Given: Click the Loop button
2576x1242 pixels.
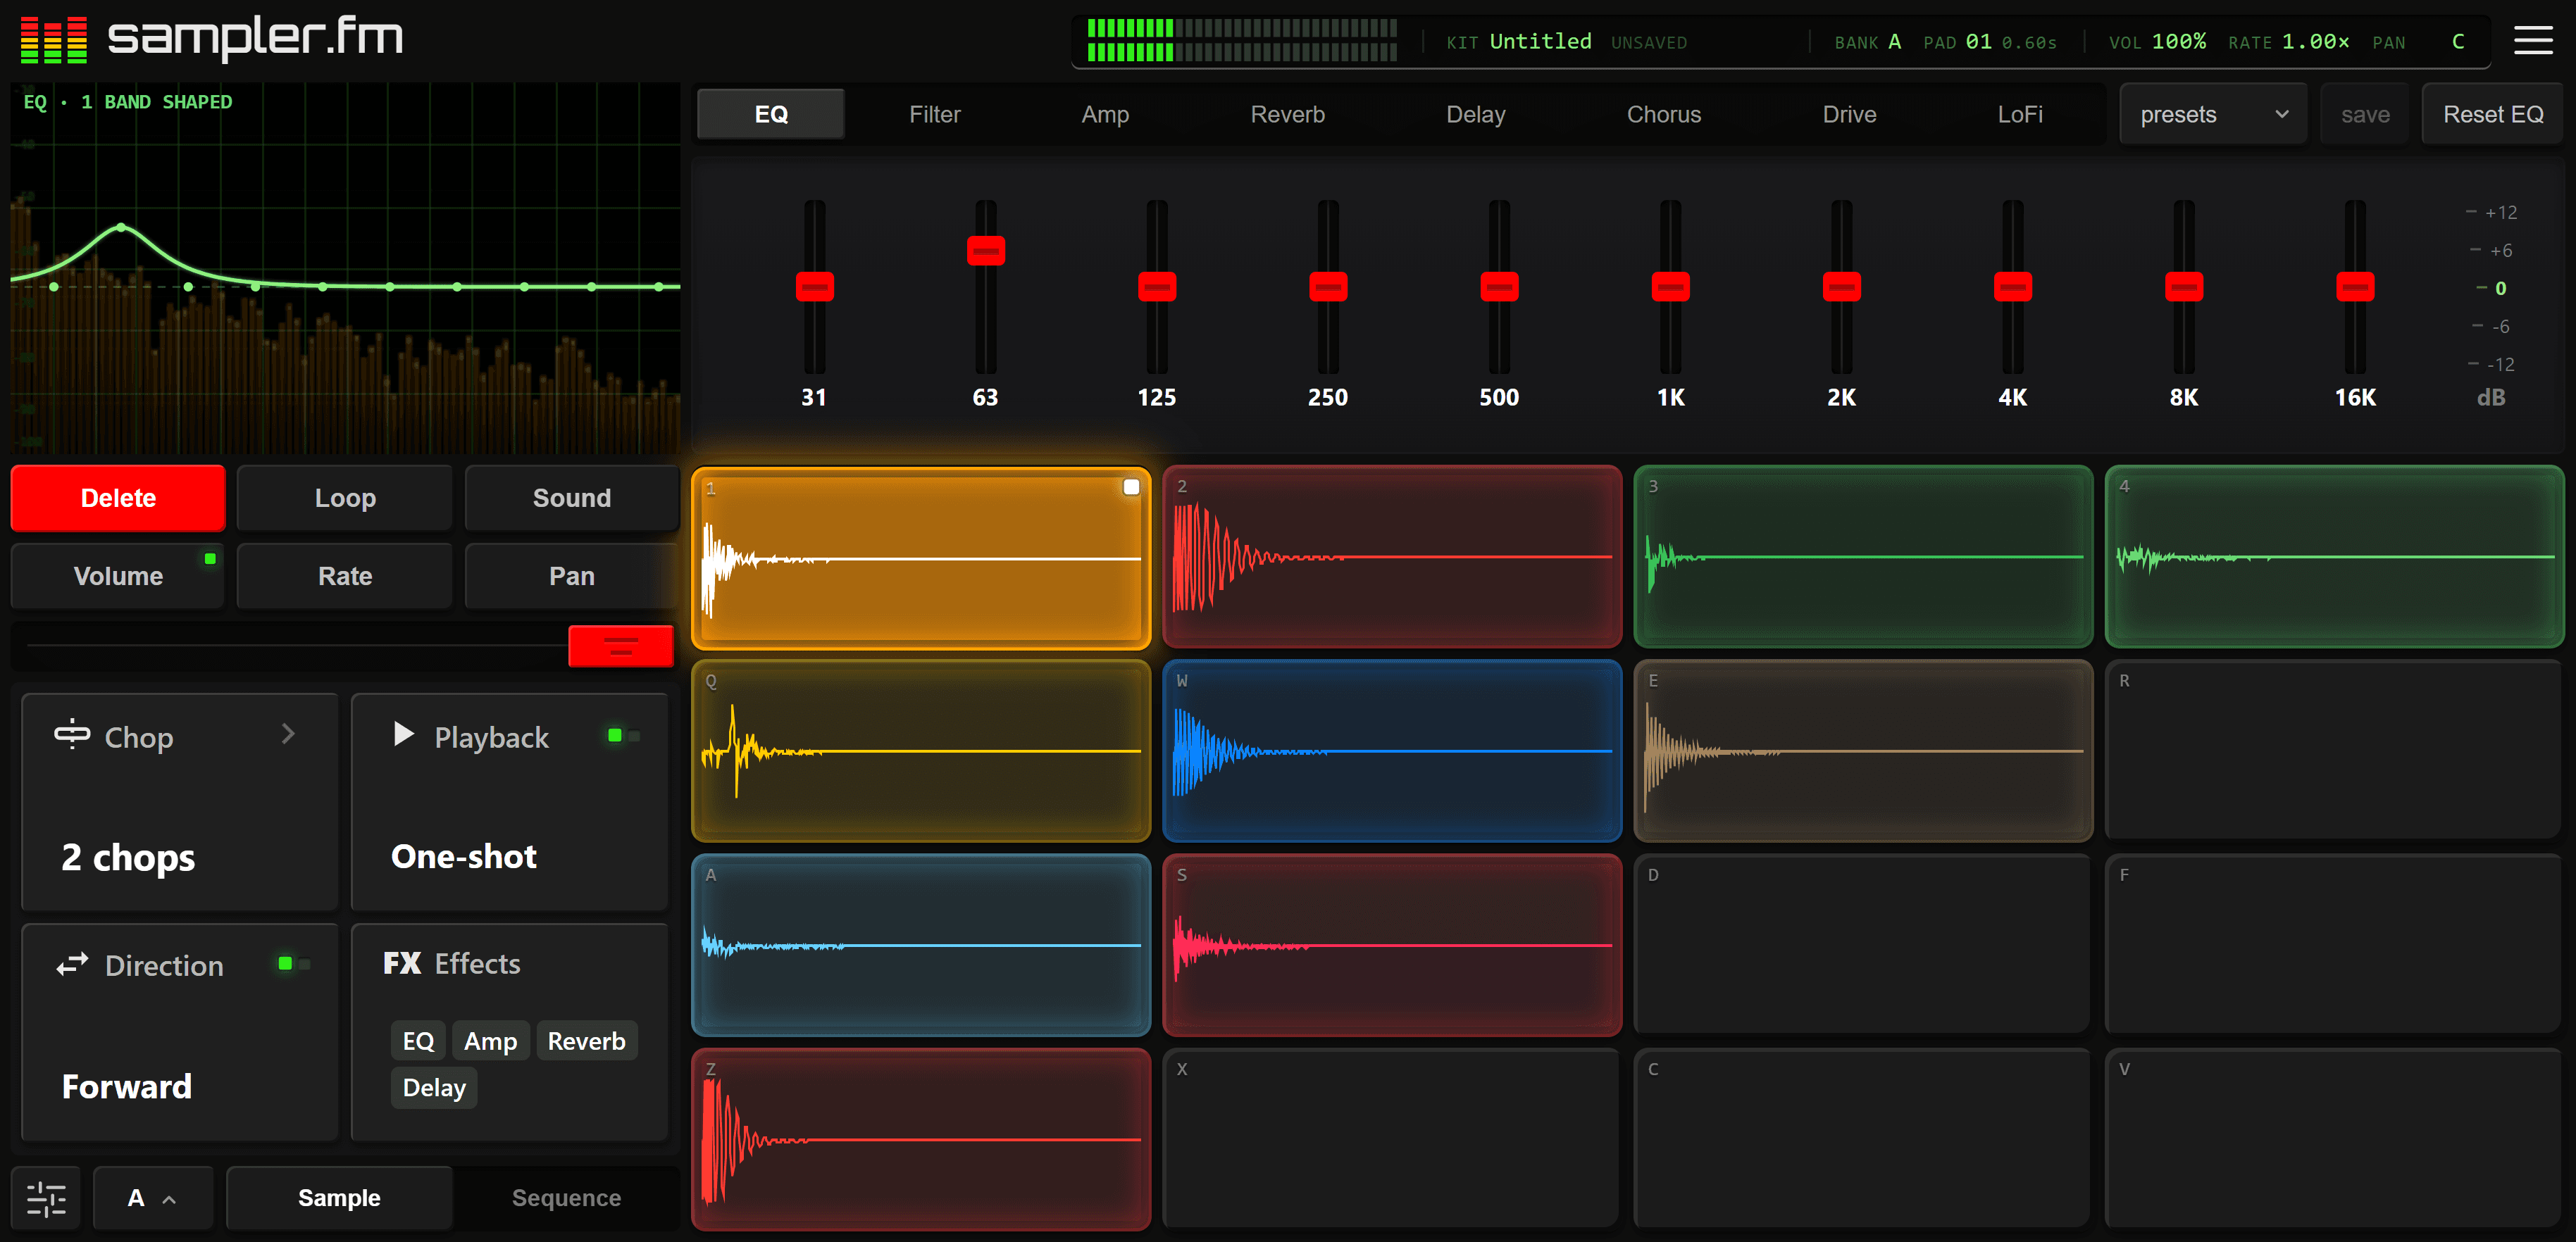Looking at the screenshot, I should click(345, 498).
